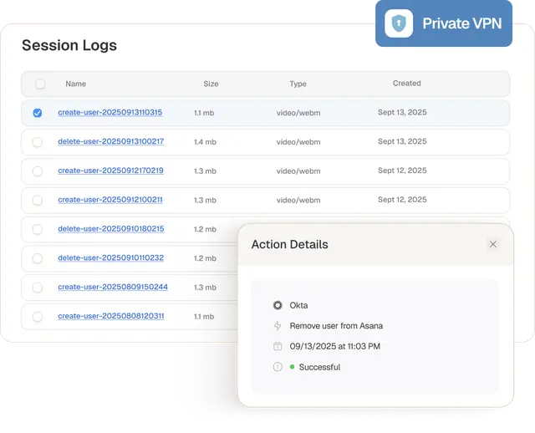535x433 pixels.
Task: Click the green Successful status dot
Action: point(292,367)
